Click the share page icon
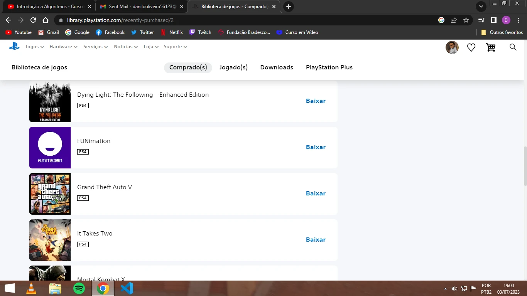 (454, 20)
